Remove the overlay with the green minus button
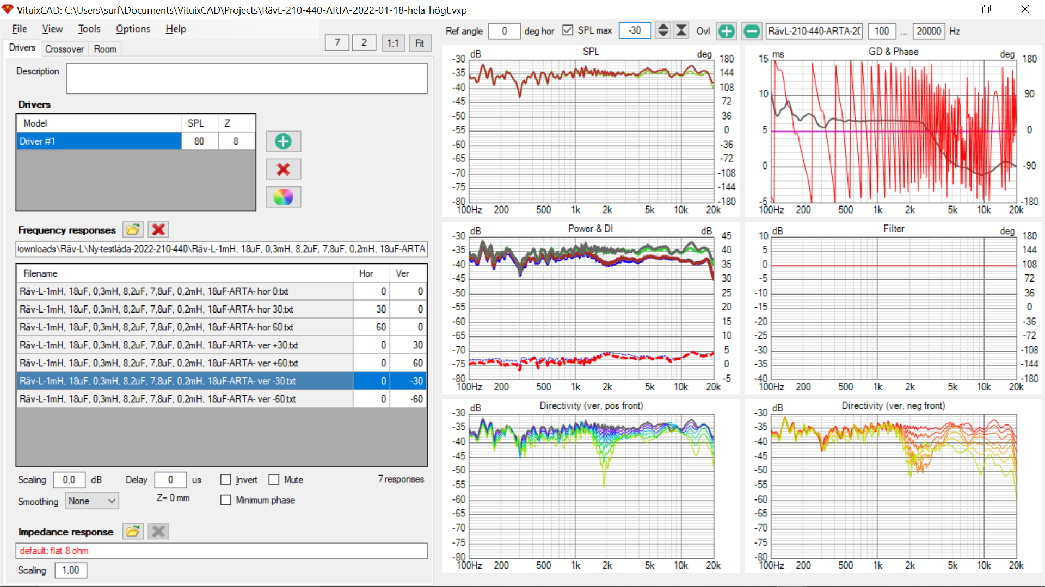The height and width of the screenshot is (587, 1045). click(751, 31)
